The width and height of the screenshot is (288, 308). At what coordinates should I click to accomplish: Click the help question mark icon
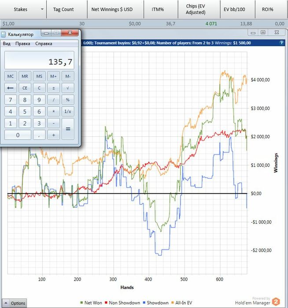281,43
